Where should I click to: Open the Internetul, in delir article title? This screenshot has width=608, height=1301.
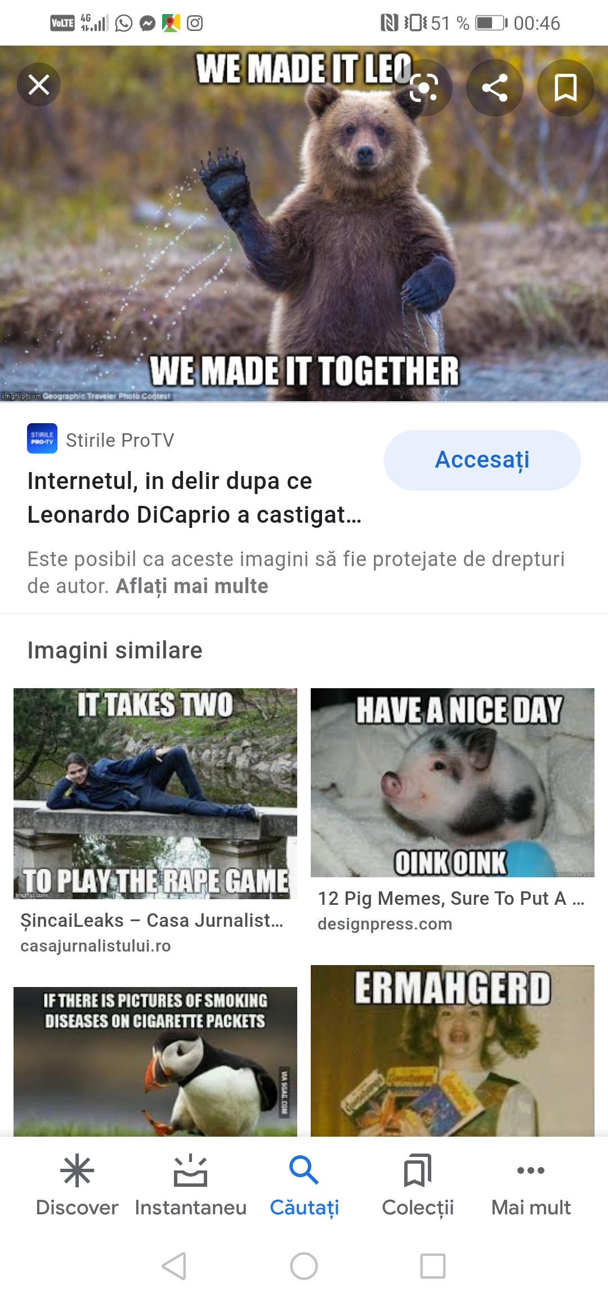click(x=194, y=497)
